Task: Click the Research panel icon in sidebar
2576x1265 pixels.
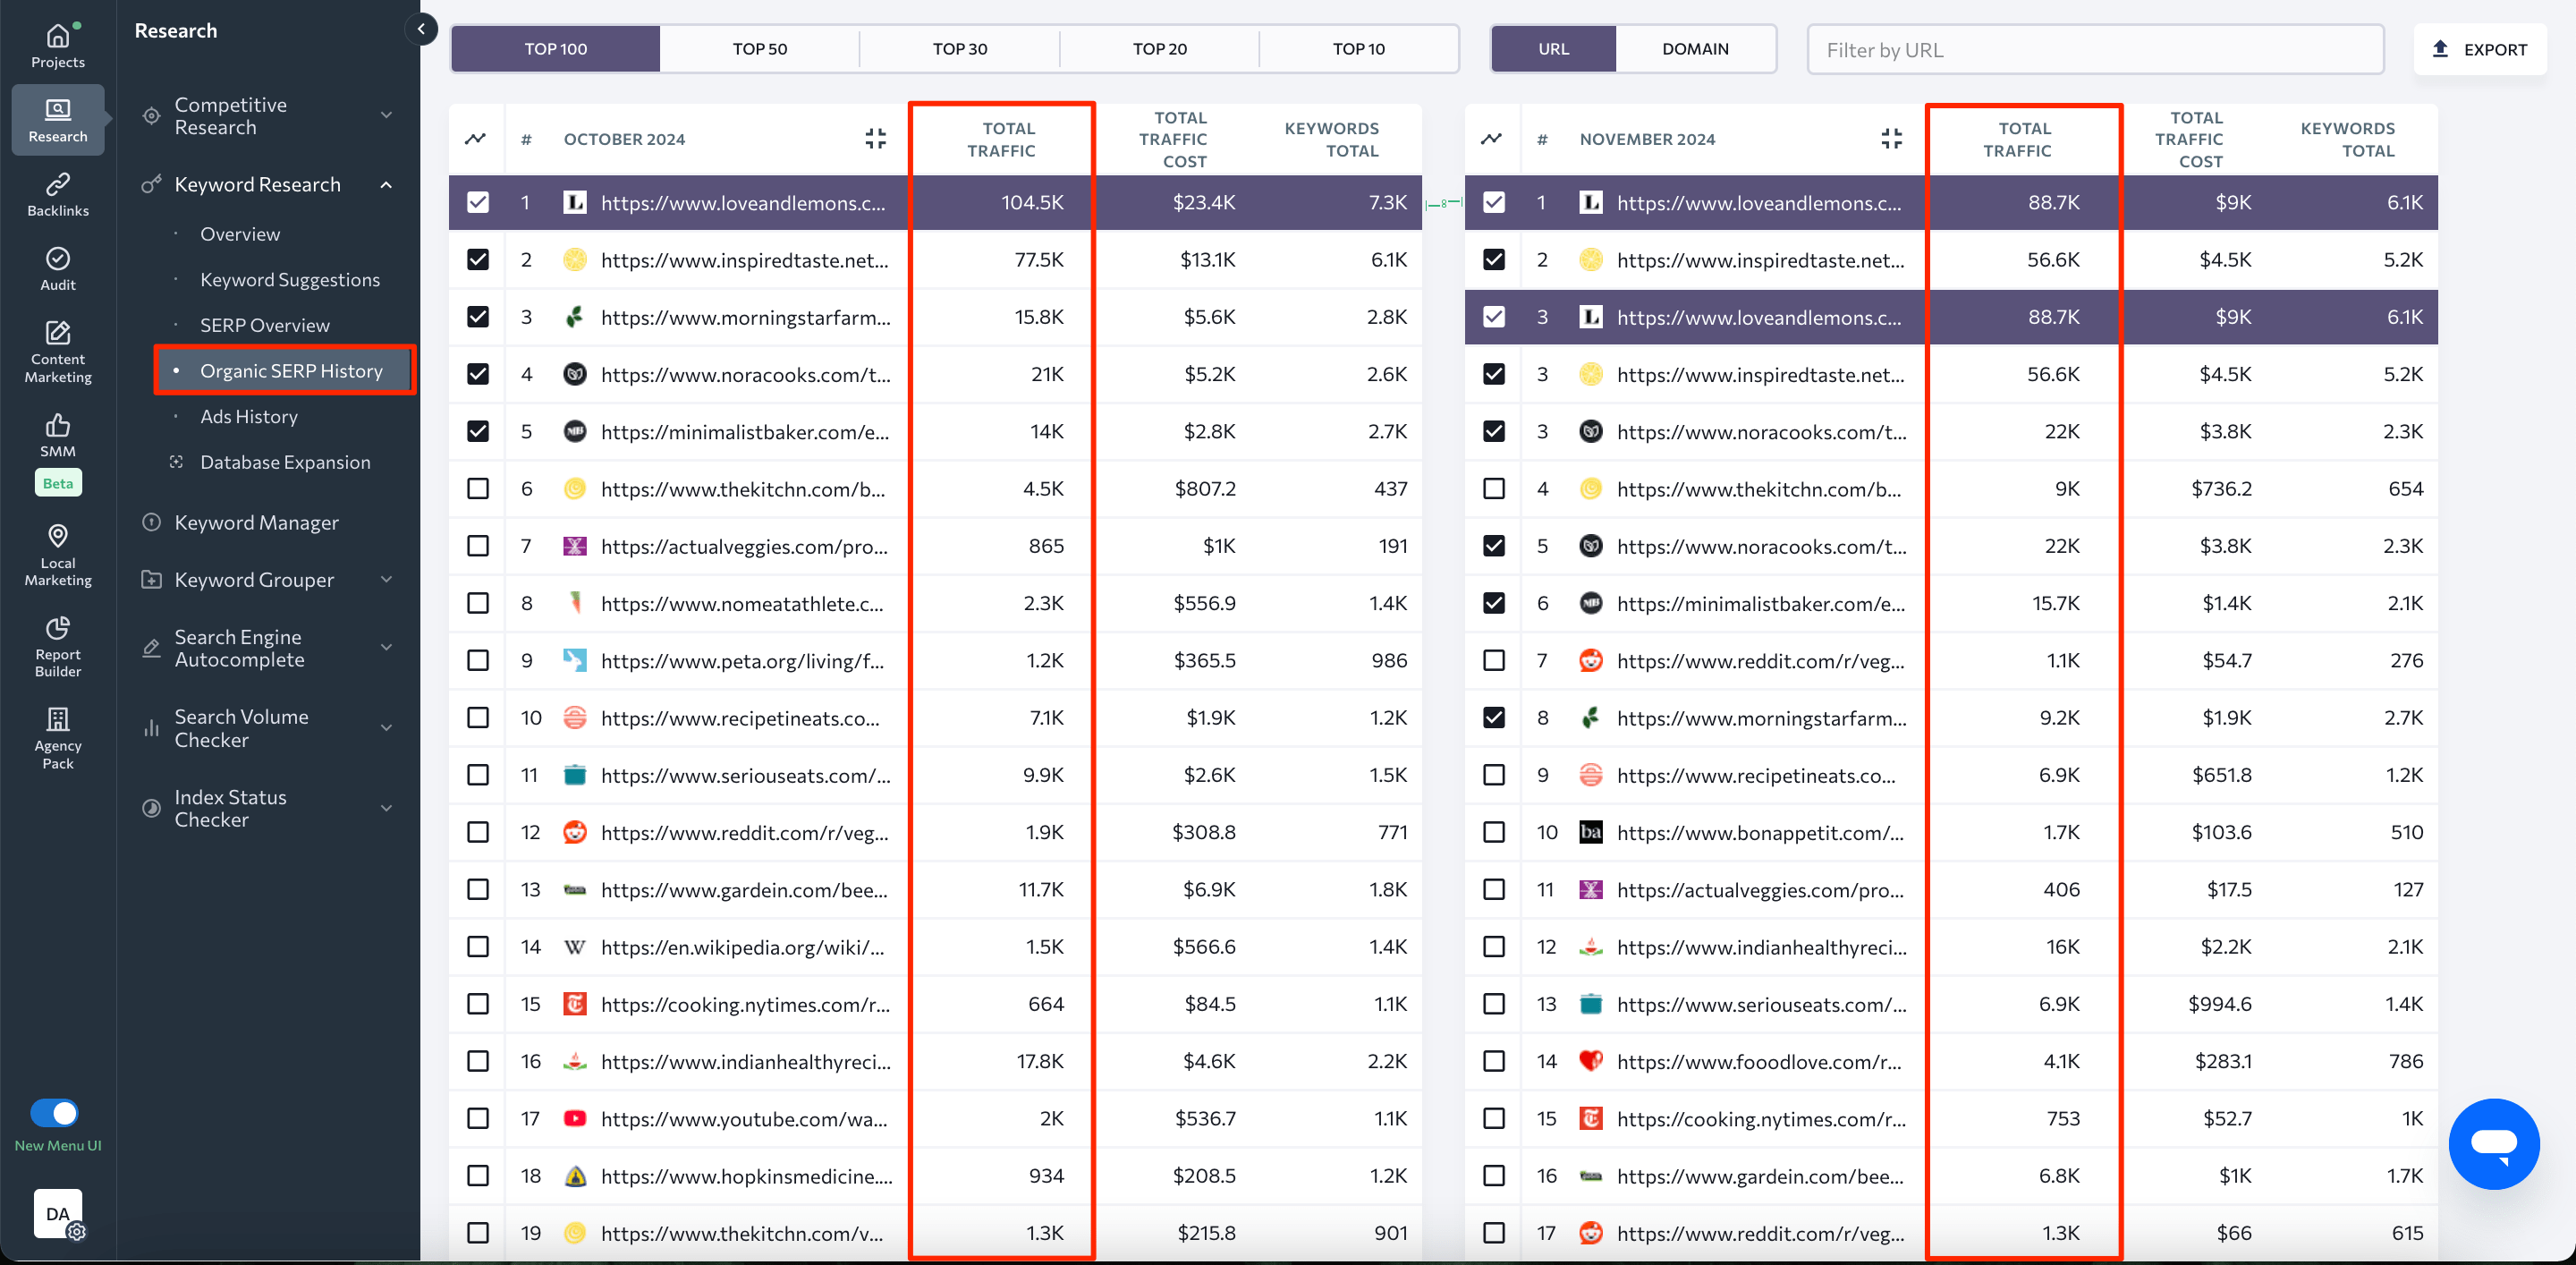Action: click(57, 116)
